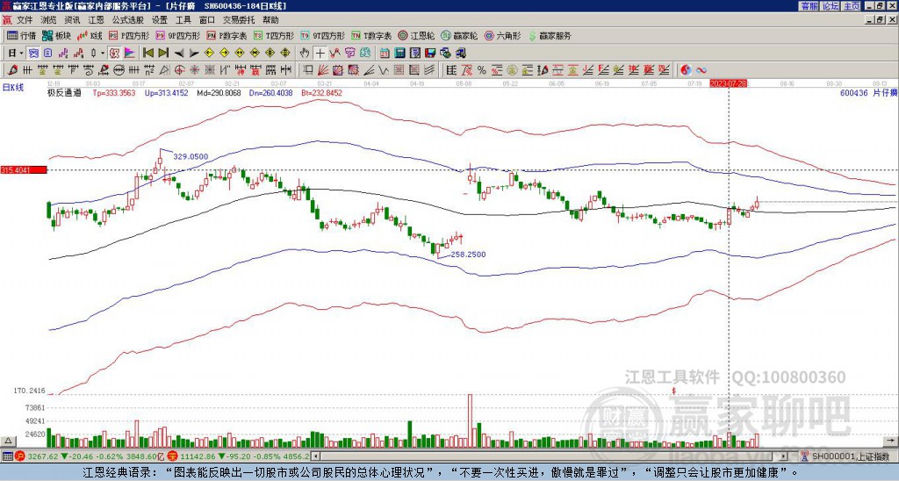Click the 主页 homepage button
Image resolution: width=899 pixels, height=481 pixels.
tap(851, 6)
